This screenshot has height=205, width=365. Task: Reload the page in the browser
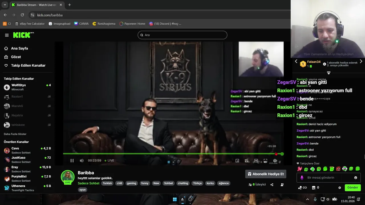tap(22, 15)
